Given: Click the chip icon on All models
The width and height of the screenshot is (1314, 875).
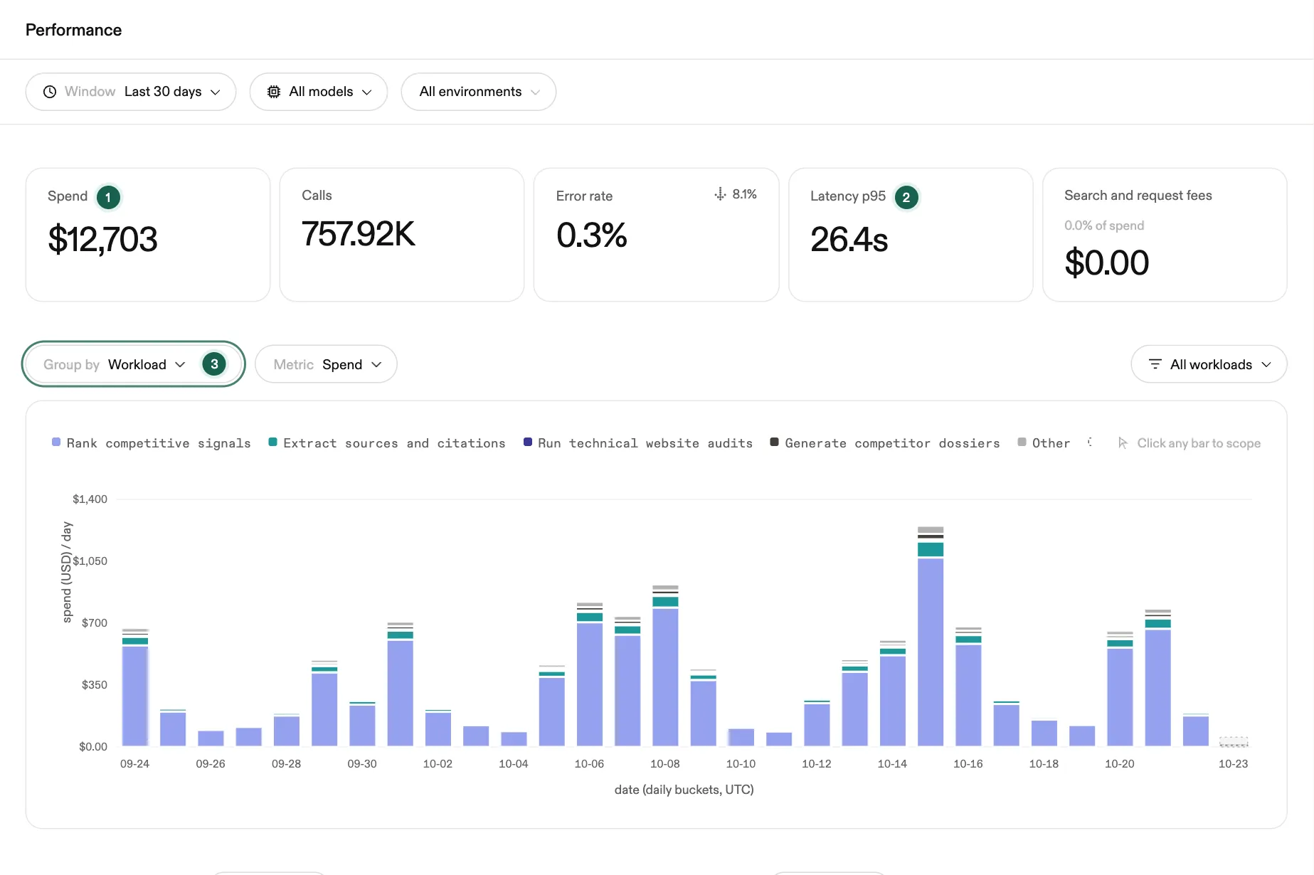Looking at the screenshot, I should (x=274, y=92).
